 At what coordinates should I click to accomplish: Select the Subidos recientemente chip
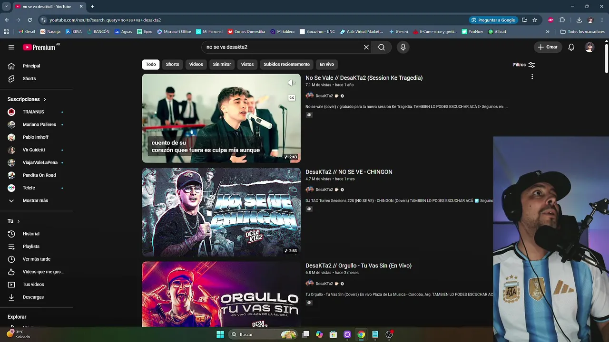pyautogui.click(x=286, y=65)
